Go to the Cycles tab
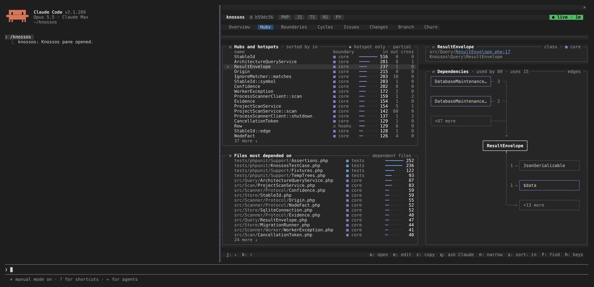Viewport: 594px width, 287px height. (325, 27)
